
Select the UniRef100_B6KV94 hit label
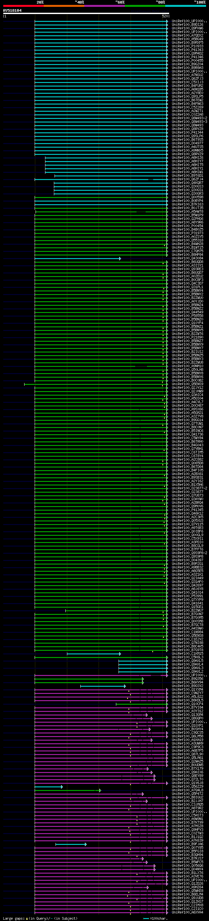point(187,682)
